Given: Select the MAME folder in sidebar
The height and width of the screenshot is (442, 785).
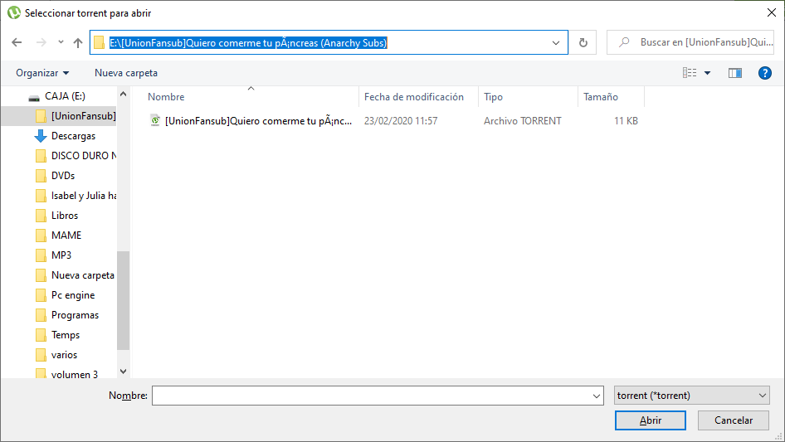Looking at the screenshot, I should pyautogui.click(x=66, y=236).
